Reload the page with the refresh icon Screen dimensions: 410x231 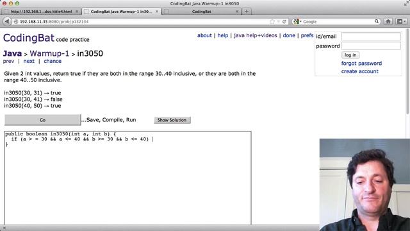coord(284,21)
